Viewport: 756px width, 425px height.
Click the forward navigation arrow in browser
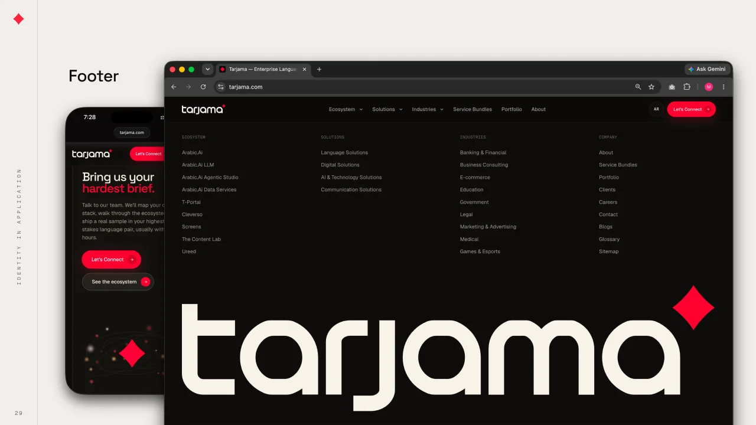pos(188,87)
